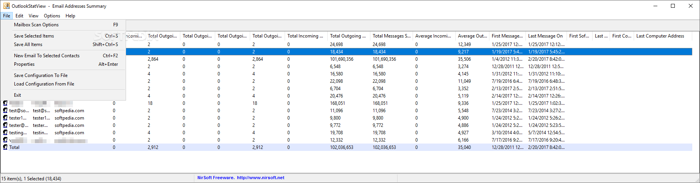This screenshot has width=700, height=183.
Task: Click the date 2/20/2017 8:42:0... in Total row
Action: (x=546, y=147)
